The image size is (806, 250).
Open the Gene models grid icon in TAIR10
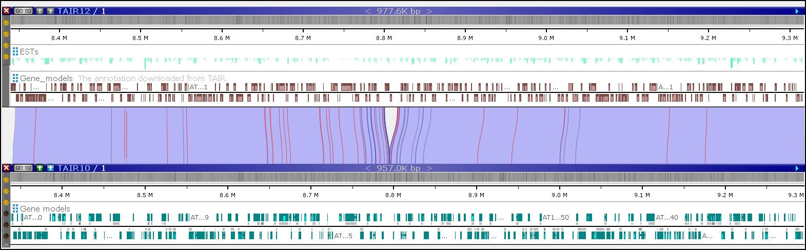(15, 208)
